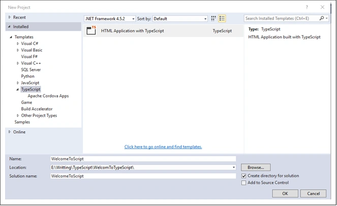Viewport: 337px width, 206px height.
Task: Close the New Project dialog
Action: [x=322, y=7]
